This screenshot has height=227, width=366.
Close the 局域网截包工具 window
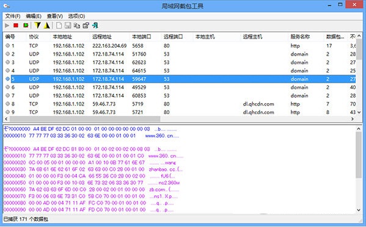pyautogui.click(x=354, y=5)
